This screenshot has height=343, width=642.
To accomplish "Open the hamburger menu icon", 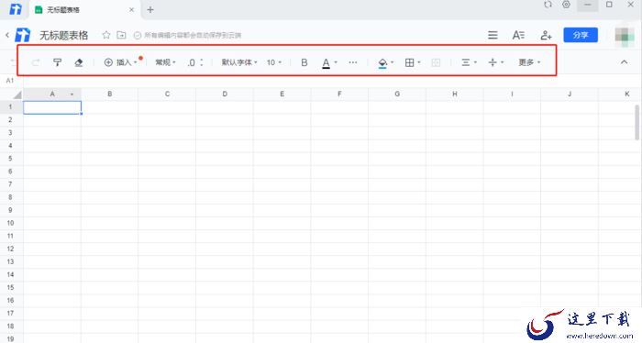I will [493, 35].
